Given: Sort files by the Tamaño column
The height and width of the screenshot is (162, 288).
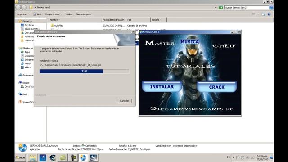Looking at the screenshot, I should click(x=158, y=20).
